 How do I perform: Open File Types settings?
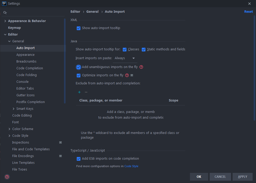coord(20,169)
